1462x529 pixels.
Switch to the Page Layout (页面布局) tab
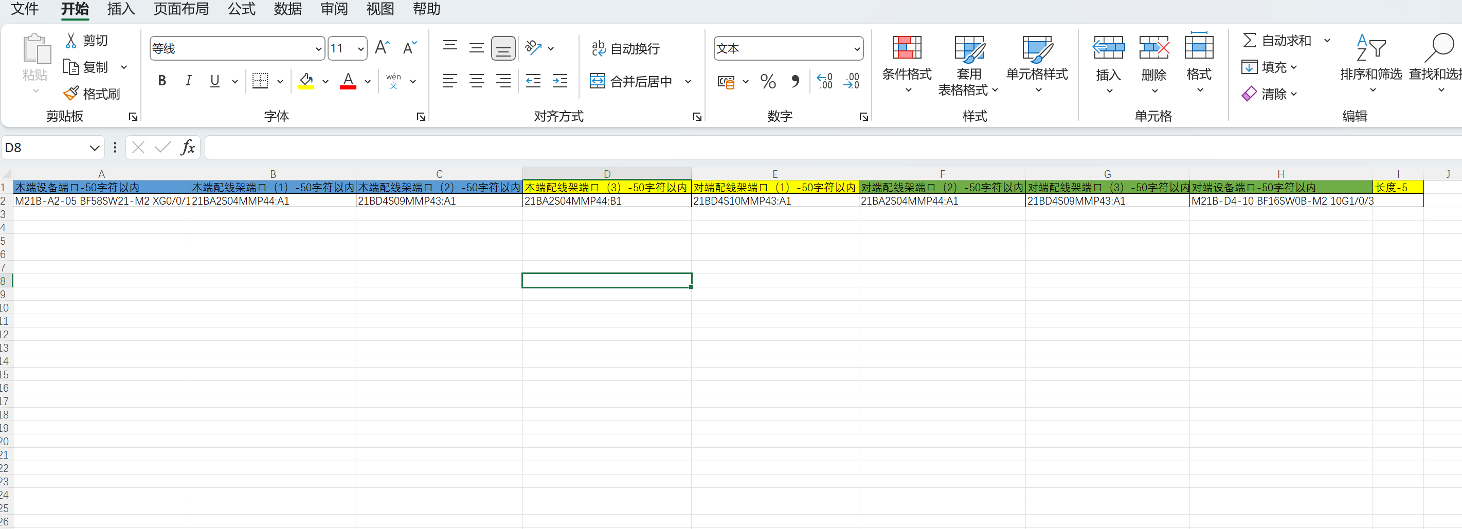[181, 9]
